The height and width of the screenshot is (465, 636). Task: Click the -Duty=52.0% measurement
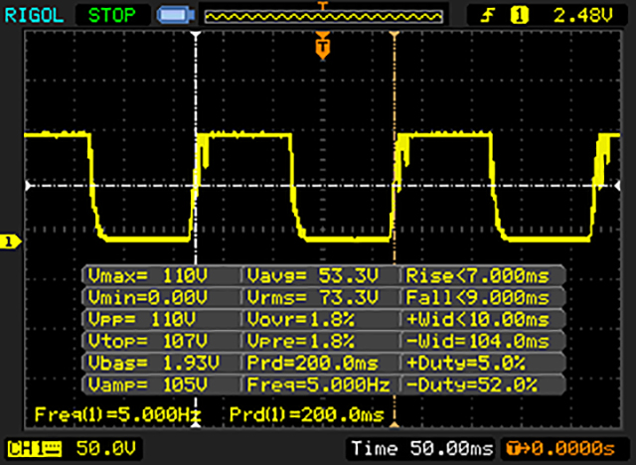coord(472,385)
